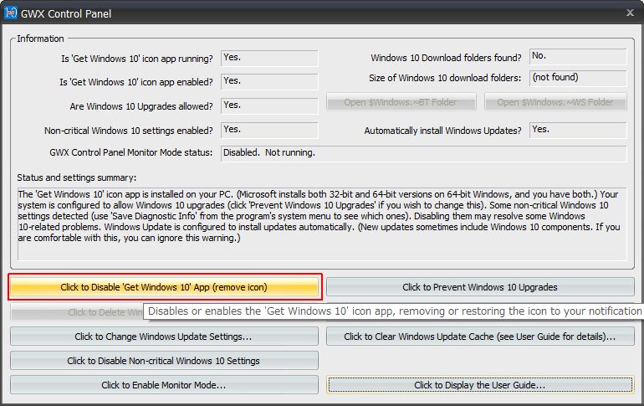Image resolution: width=644 pixels, height=406 pixels.
Task: Click the Download folders found 'No.' field
Action: point(577,57)
